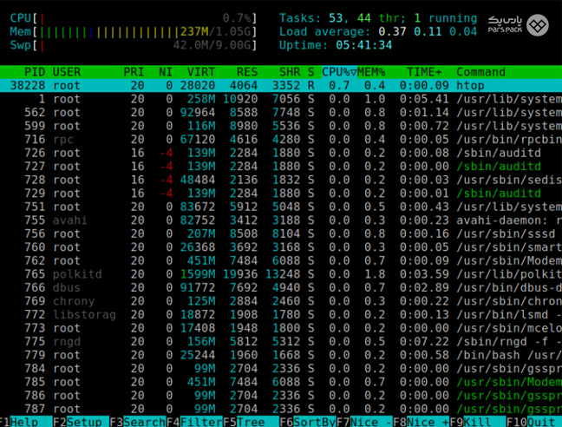The width and height of the screenshot is (562, 427).
Task: Click F9 Kill in the function bar
Action: 477,422
